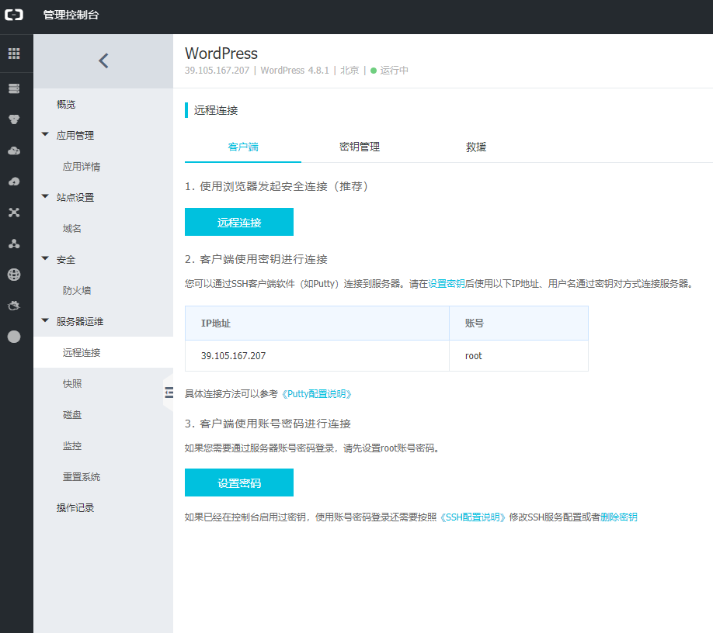
Task: Click the IP地址 column header
Action: pyautogui.click(x=317, y=323)
